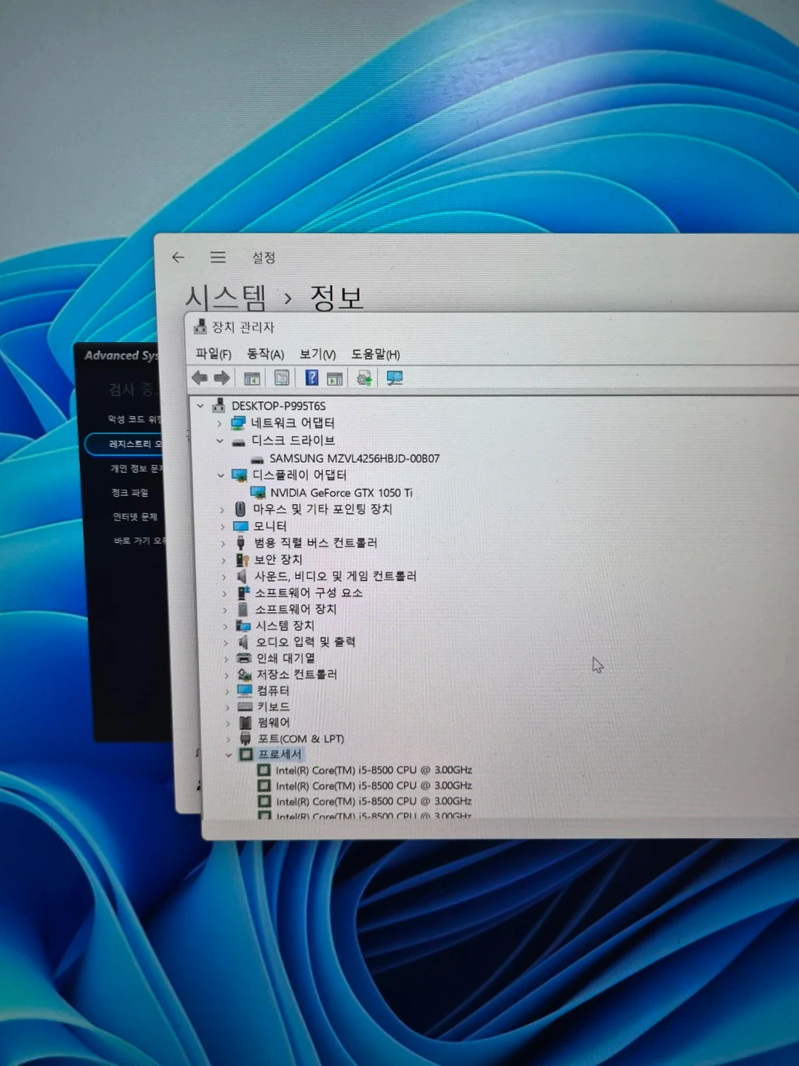Click the 인쇄 대기열 printer icon
Image resolution: width=799 pixels, height=1066 pixels.
pyautogui.click(x=244, y=658)
